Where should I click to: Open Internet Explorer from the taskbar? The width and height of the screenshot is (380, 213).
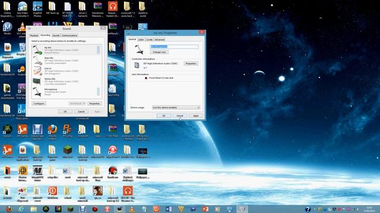coord(21,209)
